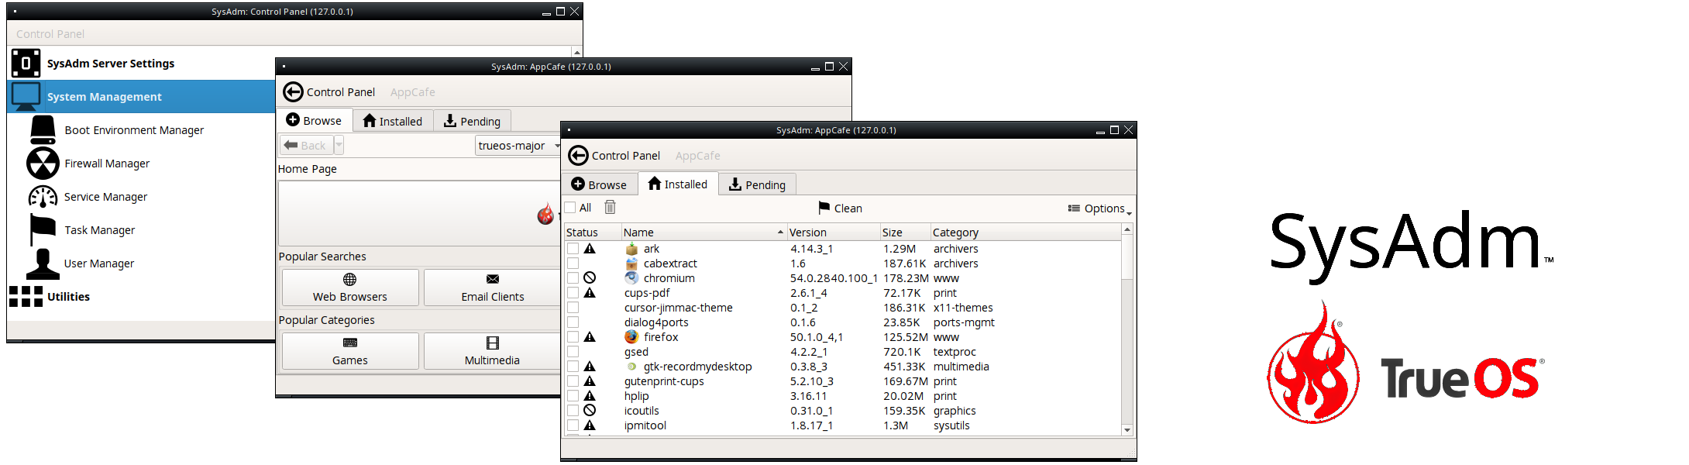
Task: Click the Back button in AppCafe
Action: [x=306, y=146]
